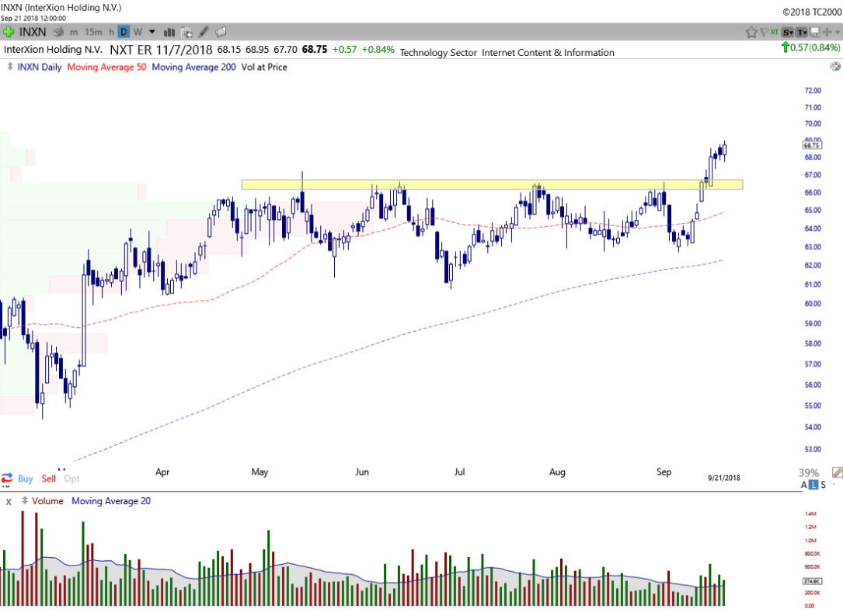Open time frame dropdown arrow
843x613 pixels.
coord(152,32)
